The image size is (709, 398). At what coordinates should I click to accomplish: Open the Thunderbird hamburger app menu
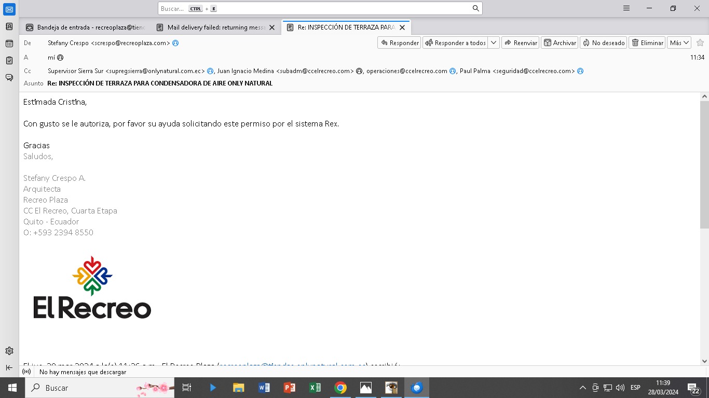(x=626, y=8)
